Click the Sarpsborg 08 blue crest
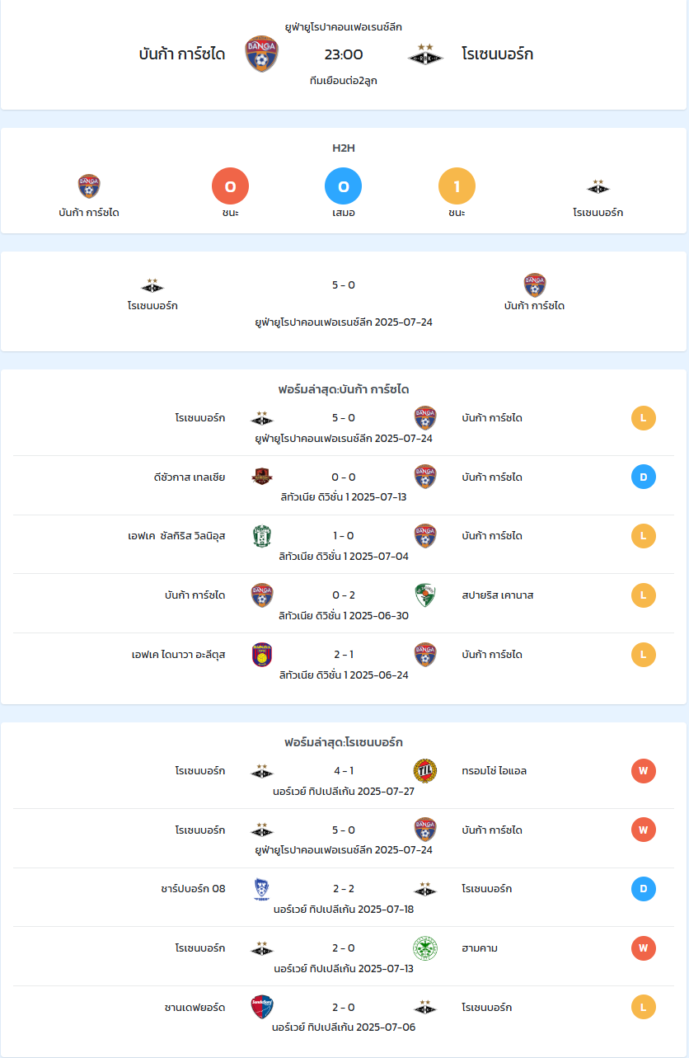Image resolution: width=689 pixels, height=1058 pixels. pyautogui.click(x=262, y=889)
